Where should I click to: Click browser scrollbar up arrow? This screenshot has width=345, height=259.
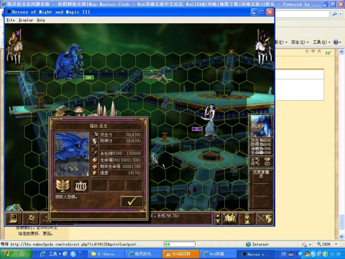point(341,52)
